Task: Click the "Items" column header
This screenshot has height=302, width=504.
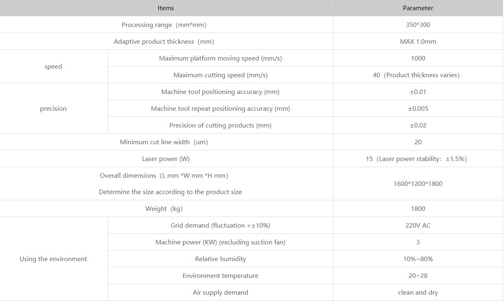Action: [166, 8]
